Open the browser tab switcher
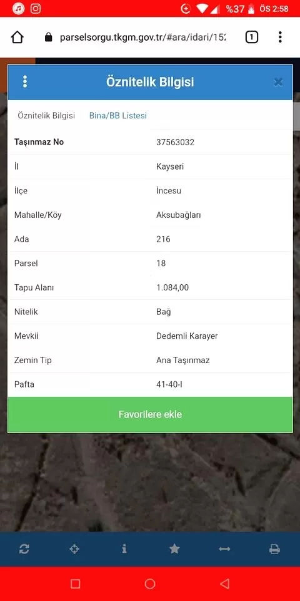The image size is (300, 601). (x=251, y=37)
